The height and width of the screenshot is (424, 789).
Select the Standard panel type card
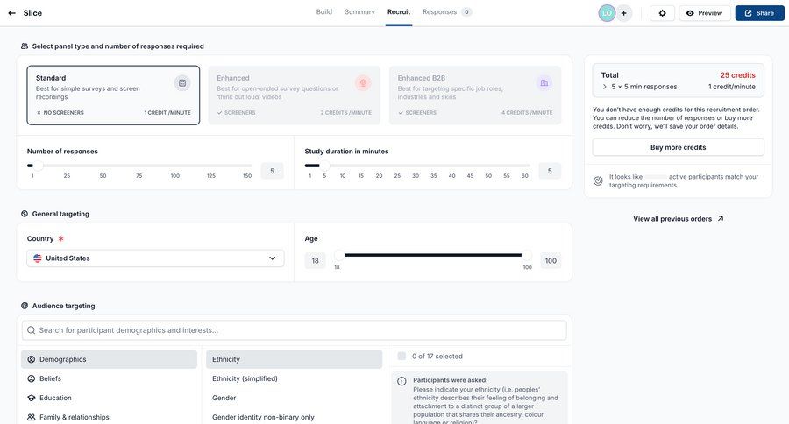(x=113, y=95)
